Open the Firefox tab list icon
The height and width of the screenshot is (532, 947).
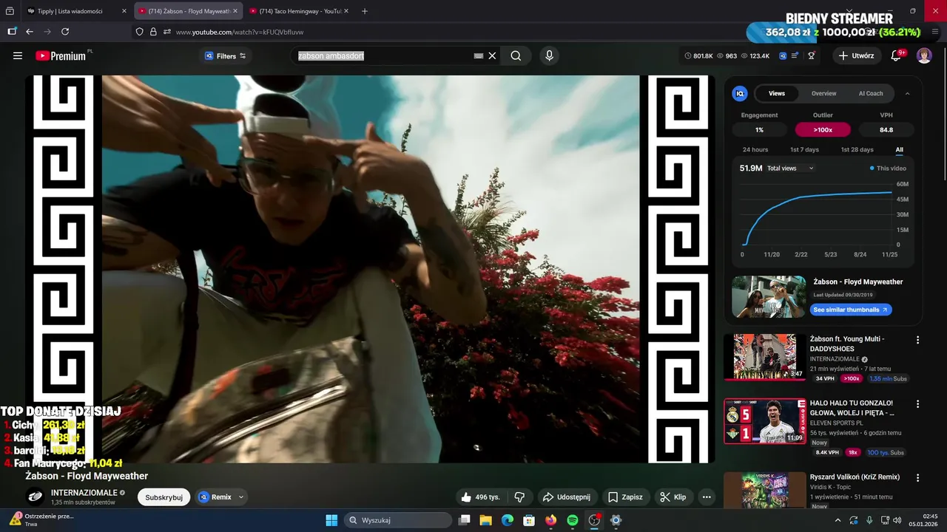[x=10, y=11]
